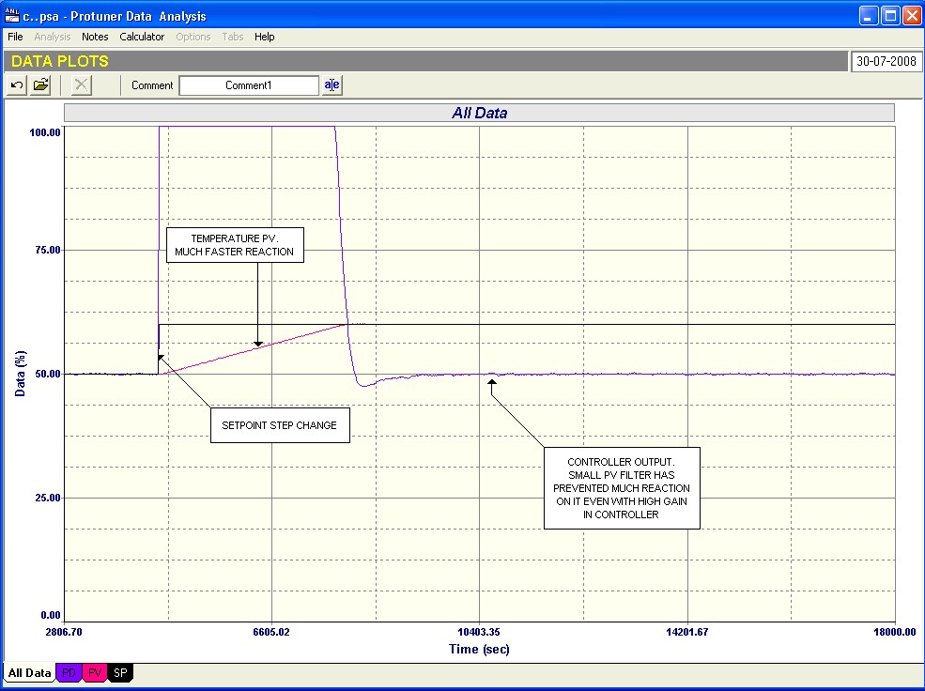Click the Controller Output annotation note

coord(622,488)
